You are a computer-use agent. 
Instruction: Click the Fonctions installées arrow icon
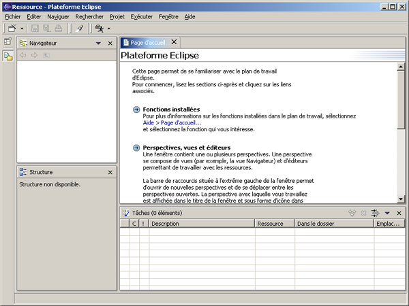click(x=136, y=109)
